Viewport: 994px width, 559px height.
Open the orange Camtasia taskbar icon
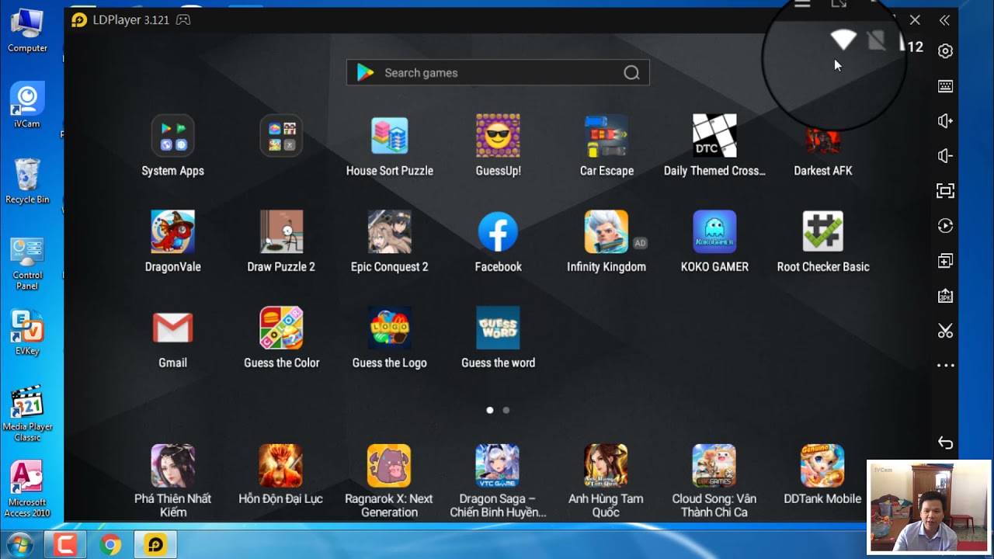coord(65,545)
